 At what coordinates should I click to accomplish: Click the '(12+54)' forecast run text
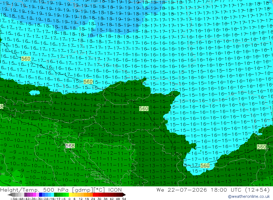(257, 190)
